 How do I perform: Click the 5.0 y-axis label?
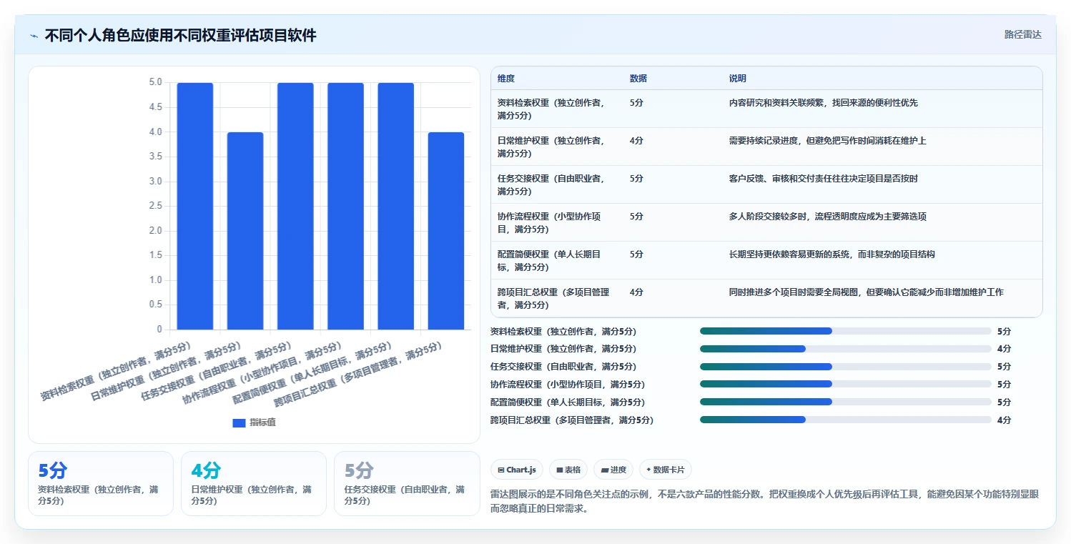click(155, 83)
